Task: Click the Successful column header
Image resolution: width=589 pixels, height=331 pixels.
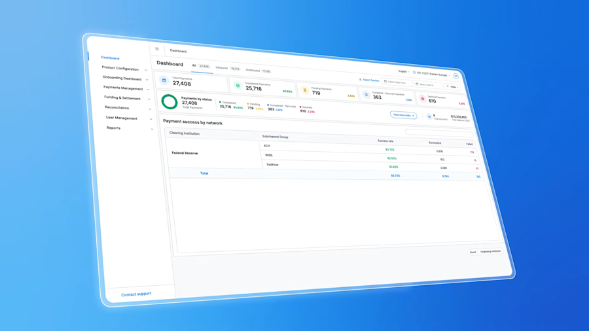Action: click(435, 143)
